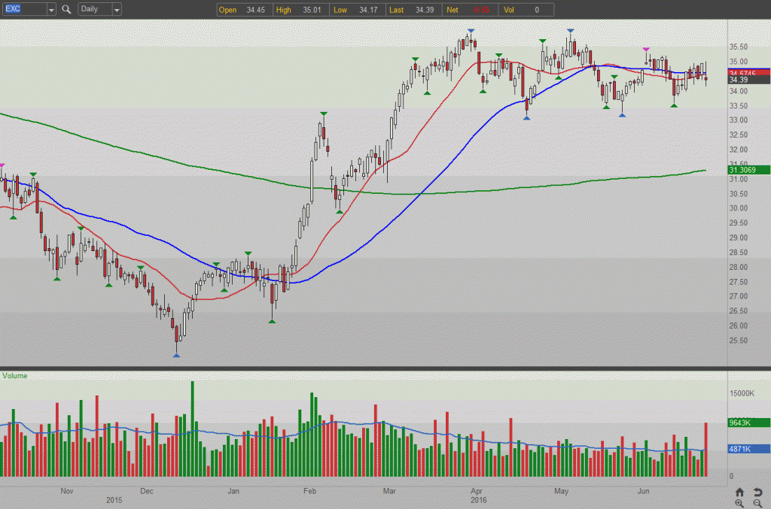Click the tallest green volume bar in December
771x509 pixels.
[192, 429]
